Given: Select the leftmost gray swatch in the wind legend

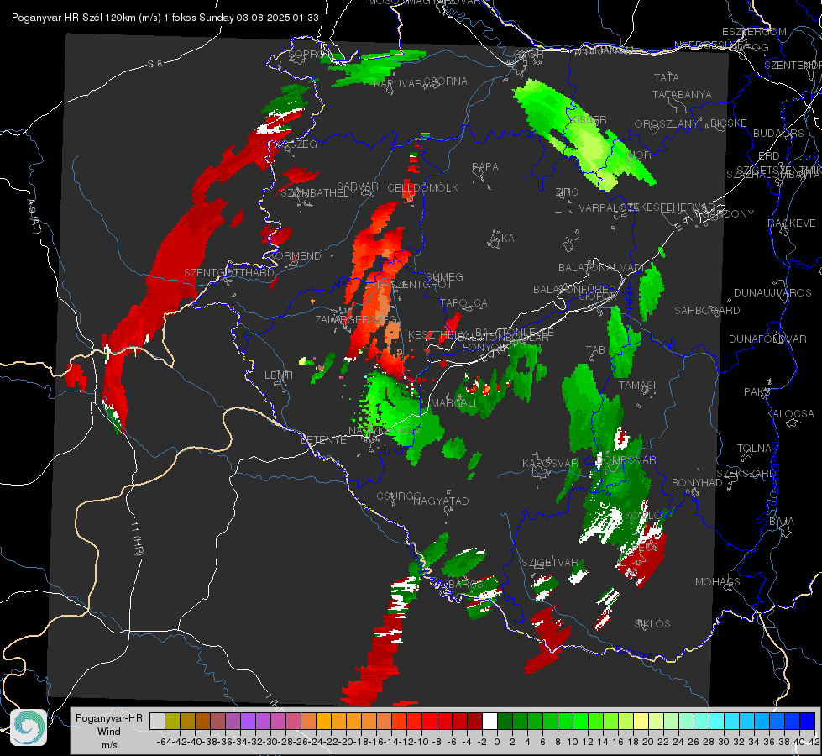Looking at the screenshot, I should pyautogui.click(x=157, y=721).
